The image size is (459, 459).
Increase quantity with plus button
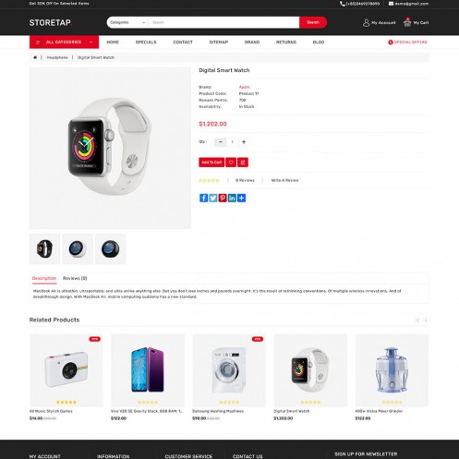tap(244, 142)
